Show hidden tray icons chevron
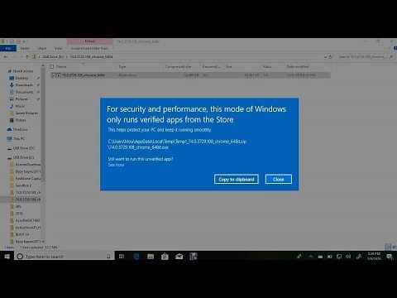Screen dimensions: 397x298 tap(311, 257)
